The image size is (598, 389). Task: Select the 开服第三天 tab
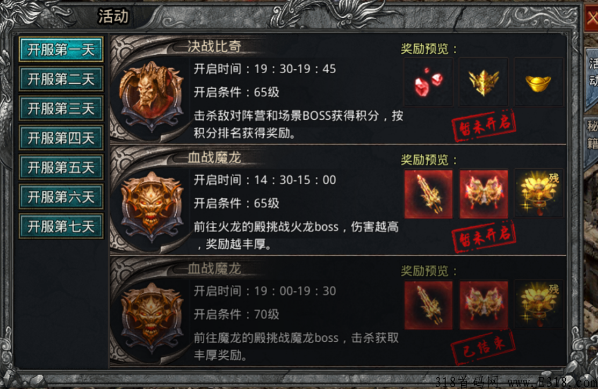tap(61, 109)
